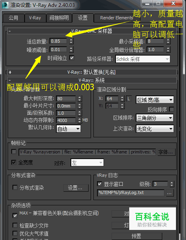Enable the 反向排序 checkbox
Screen dimensions: 186x240
click(172, 110)
